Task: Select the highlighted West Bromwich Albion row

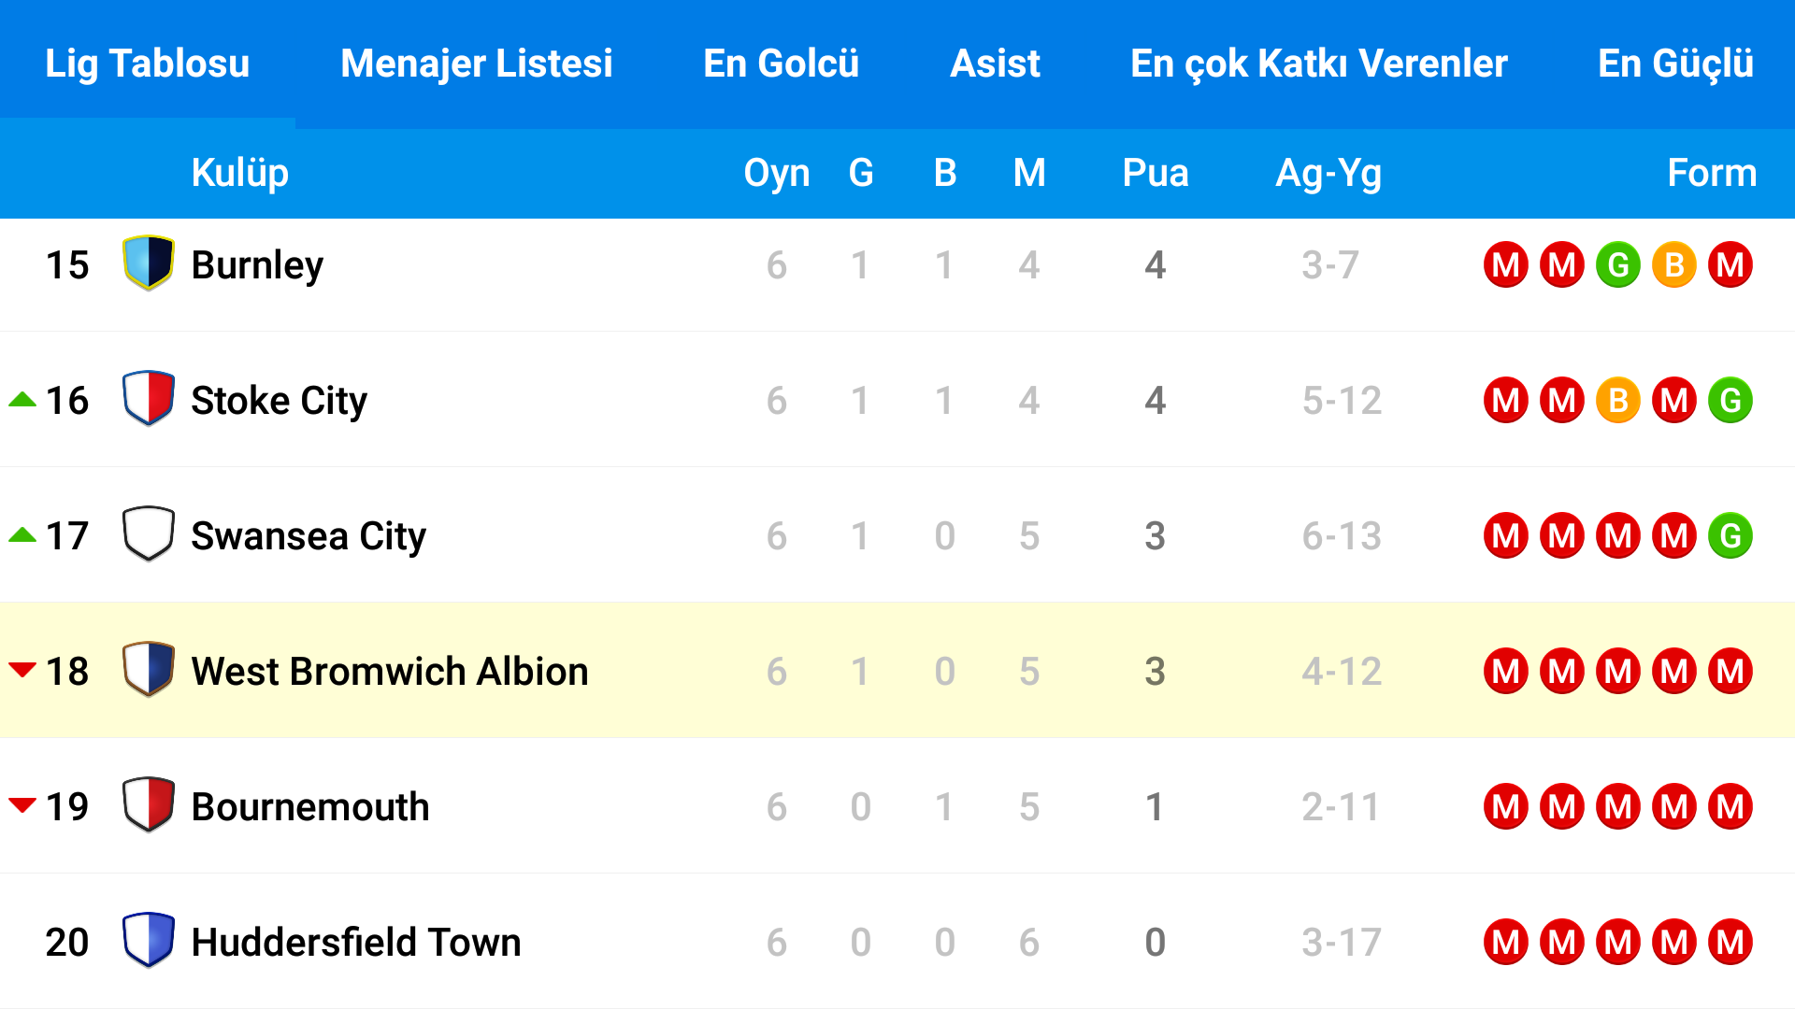Action: [x=897, y=670]
